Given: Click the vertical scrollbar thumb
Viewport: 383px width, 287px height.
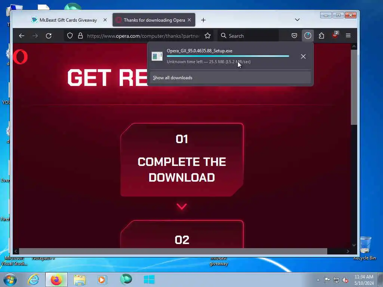Looking at the screenshot, I should pyautogui.click(x=354, y=87).
